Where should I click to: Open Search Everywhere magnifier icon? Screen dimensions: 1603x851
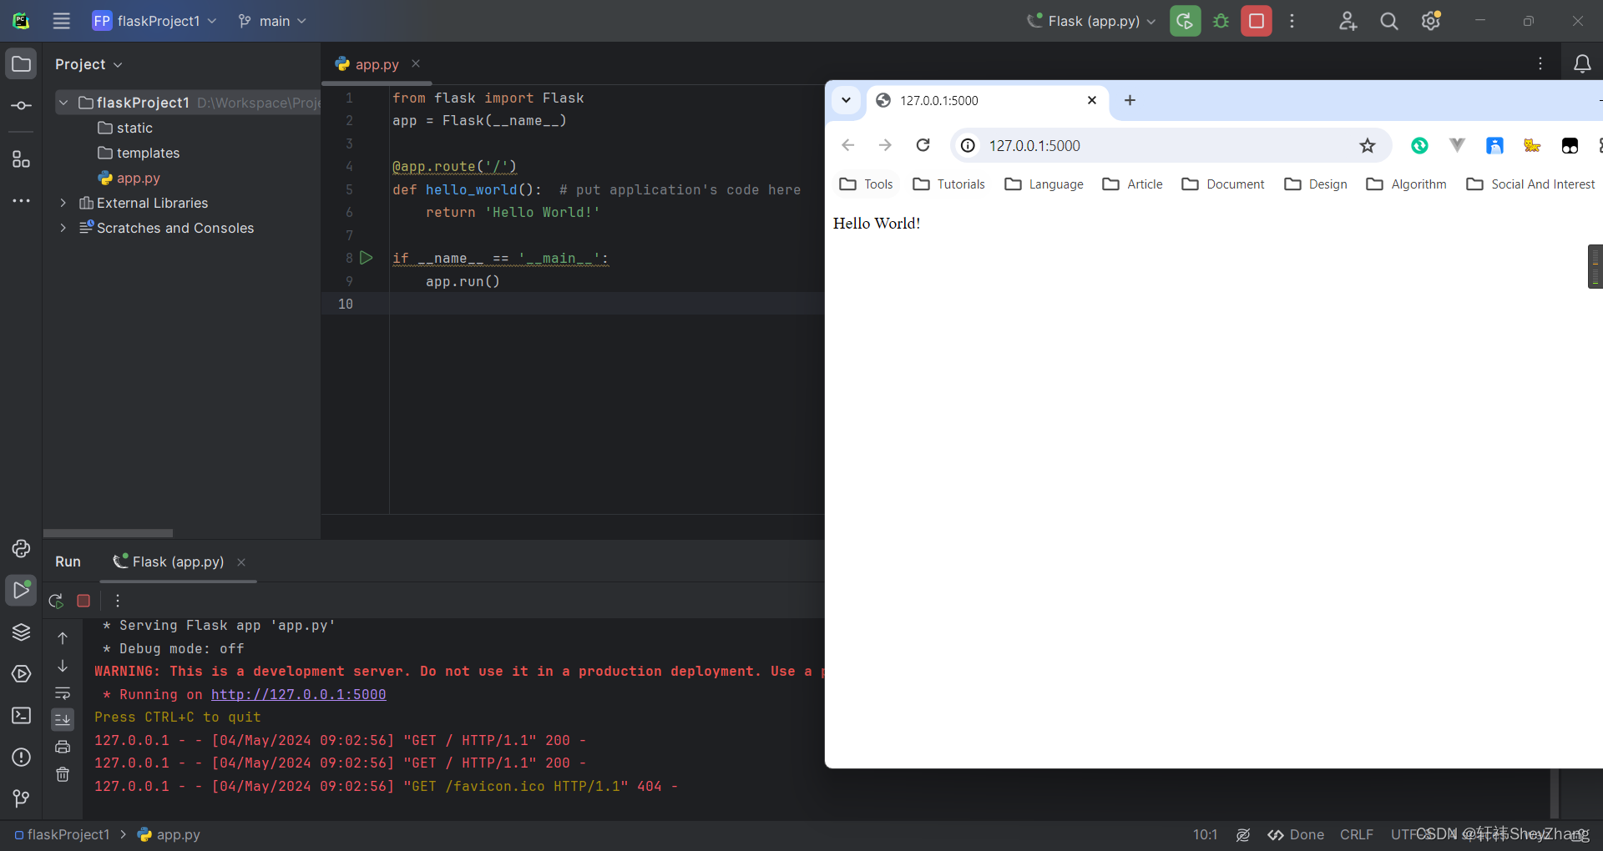[1389, 21]
